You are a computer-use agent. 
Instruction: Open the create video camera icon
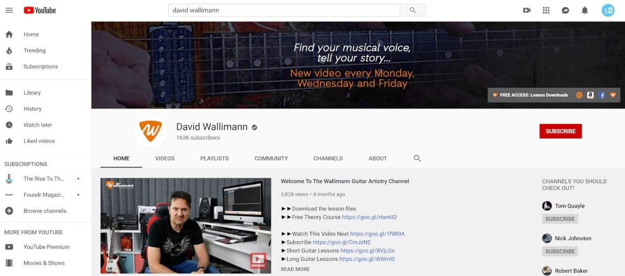coord(527,10)
